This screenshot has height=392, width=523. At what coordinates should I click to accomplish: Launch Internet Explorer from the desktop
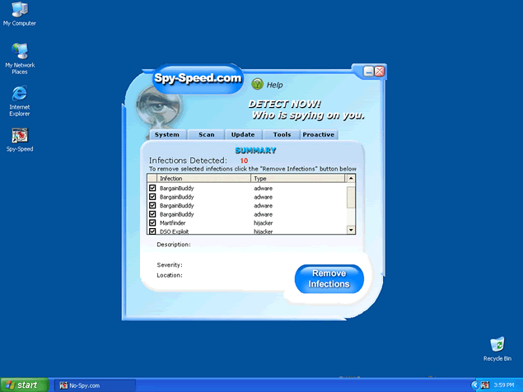(x=19, y=94)
